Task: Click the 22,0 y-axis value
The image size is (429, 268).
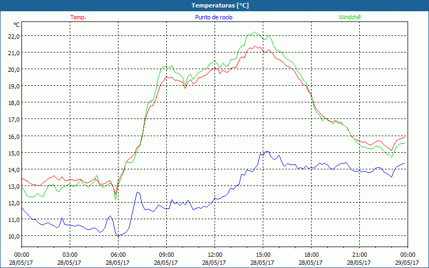Action: (x=14, y=36)
